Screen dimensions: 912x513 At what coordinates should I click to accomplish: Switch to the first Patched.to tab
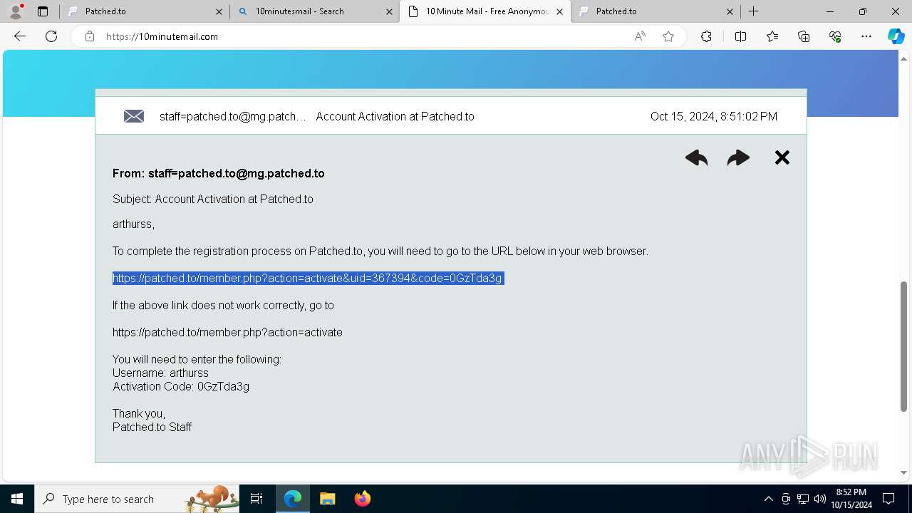145,11
